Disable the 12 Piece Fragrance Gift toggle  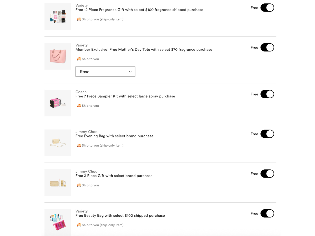(x=267, y=8)
